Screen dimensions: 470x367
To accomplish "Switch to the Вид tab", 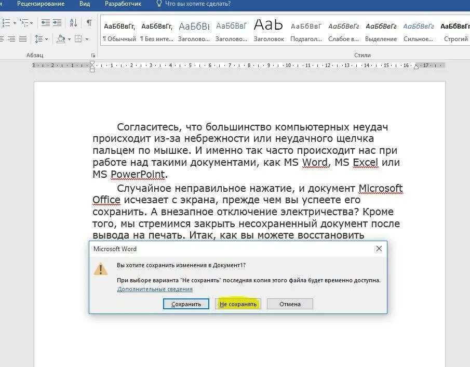I will click(x=85, y=4).
